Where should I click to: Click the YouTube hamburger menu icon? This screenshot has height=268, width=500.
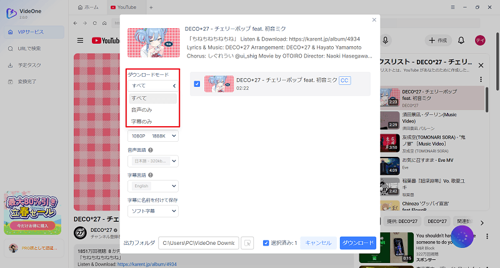pos(80,41)
